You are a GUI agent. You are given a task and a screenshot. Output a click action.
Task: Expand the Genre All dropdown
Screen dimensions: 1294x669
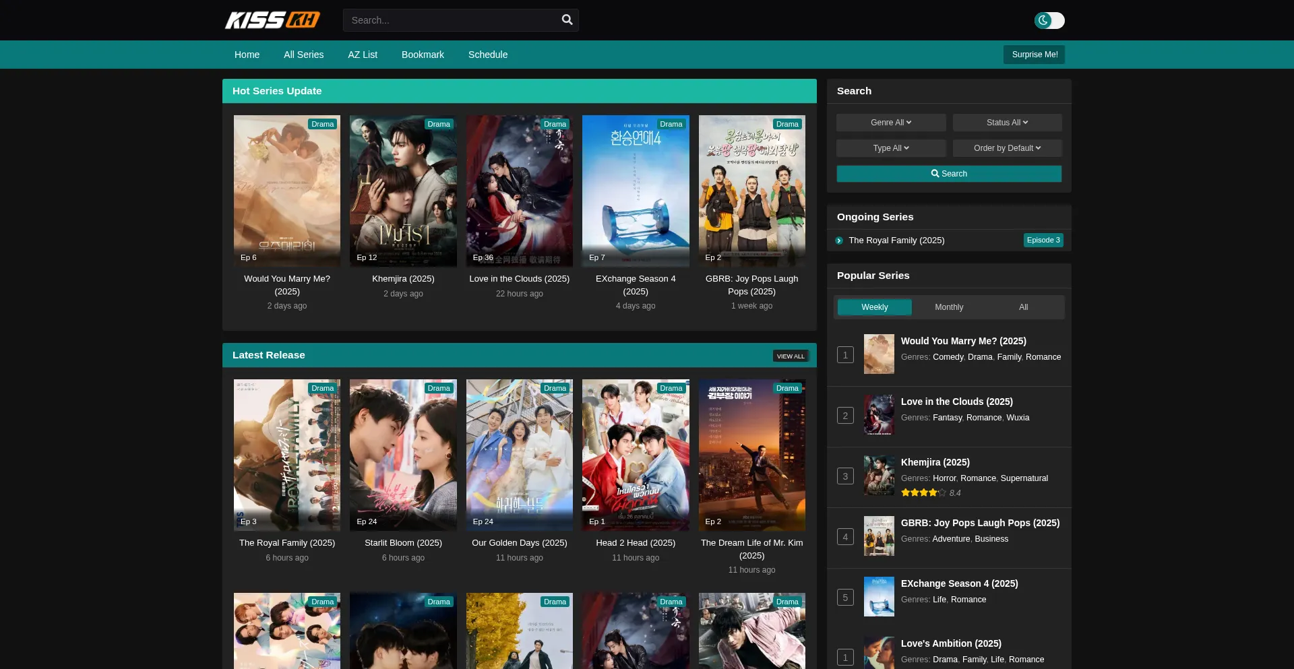point(890,123)
